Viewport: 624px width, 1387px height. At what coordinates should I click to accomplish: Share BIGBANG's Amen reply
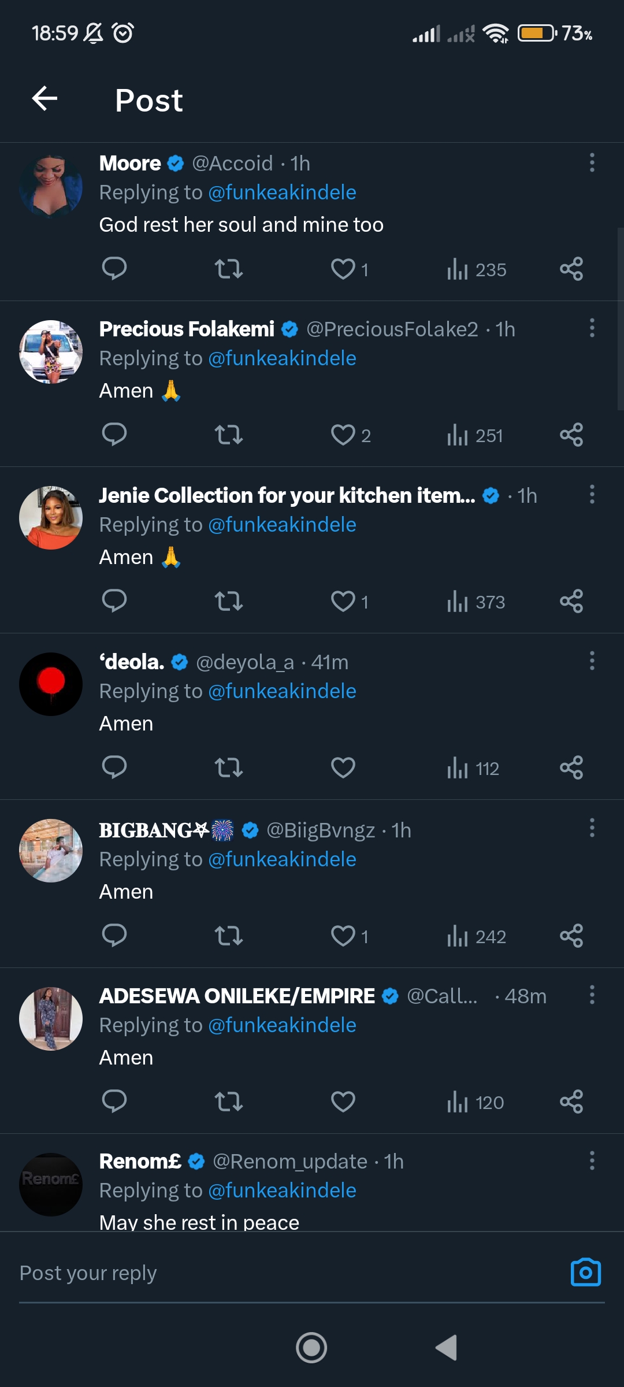tap(571, 935)
